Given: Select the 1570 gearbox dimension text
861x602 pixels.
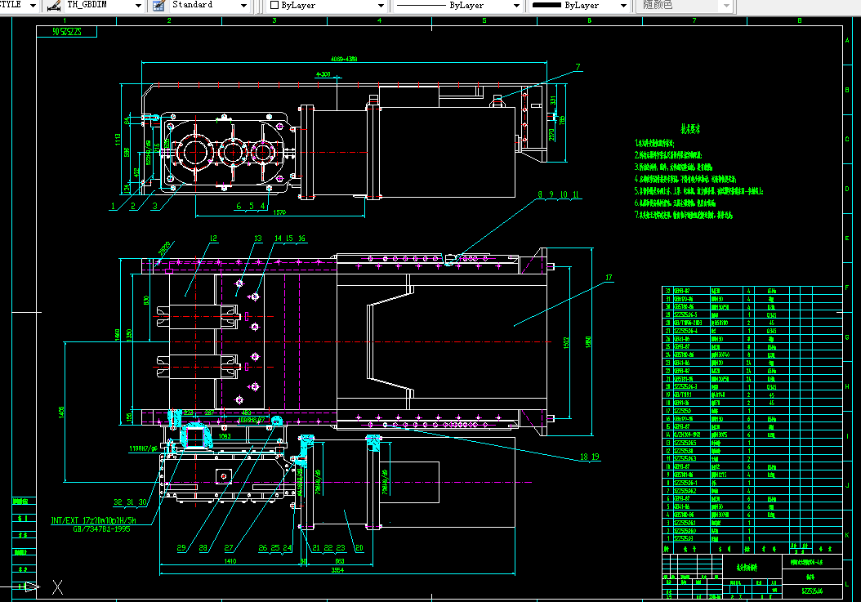Looking at the screenshot, I should coord(279,212).
